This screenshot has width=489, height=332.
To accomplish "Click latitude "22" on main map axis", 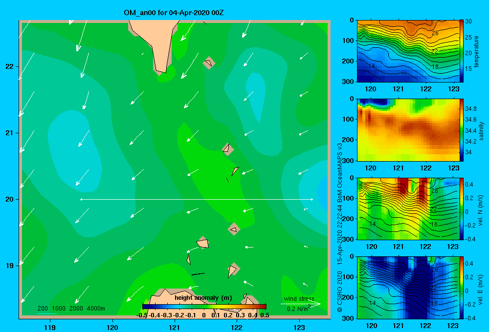I will pos(10,66).
